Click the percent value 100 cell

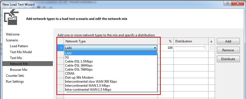tap(166, 48)
